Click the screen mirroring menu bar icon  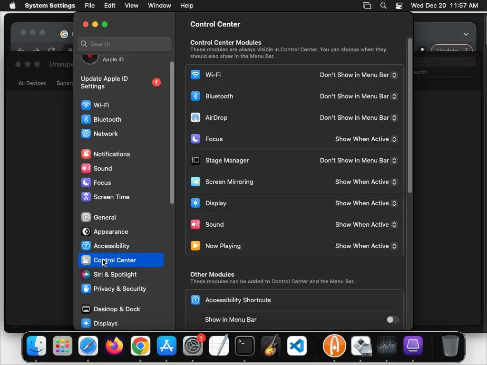coord(367,6)
